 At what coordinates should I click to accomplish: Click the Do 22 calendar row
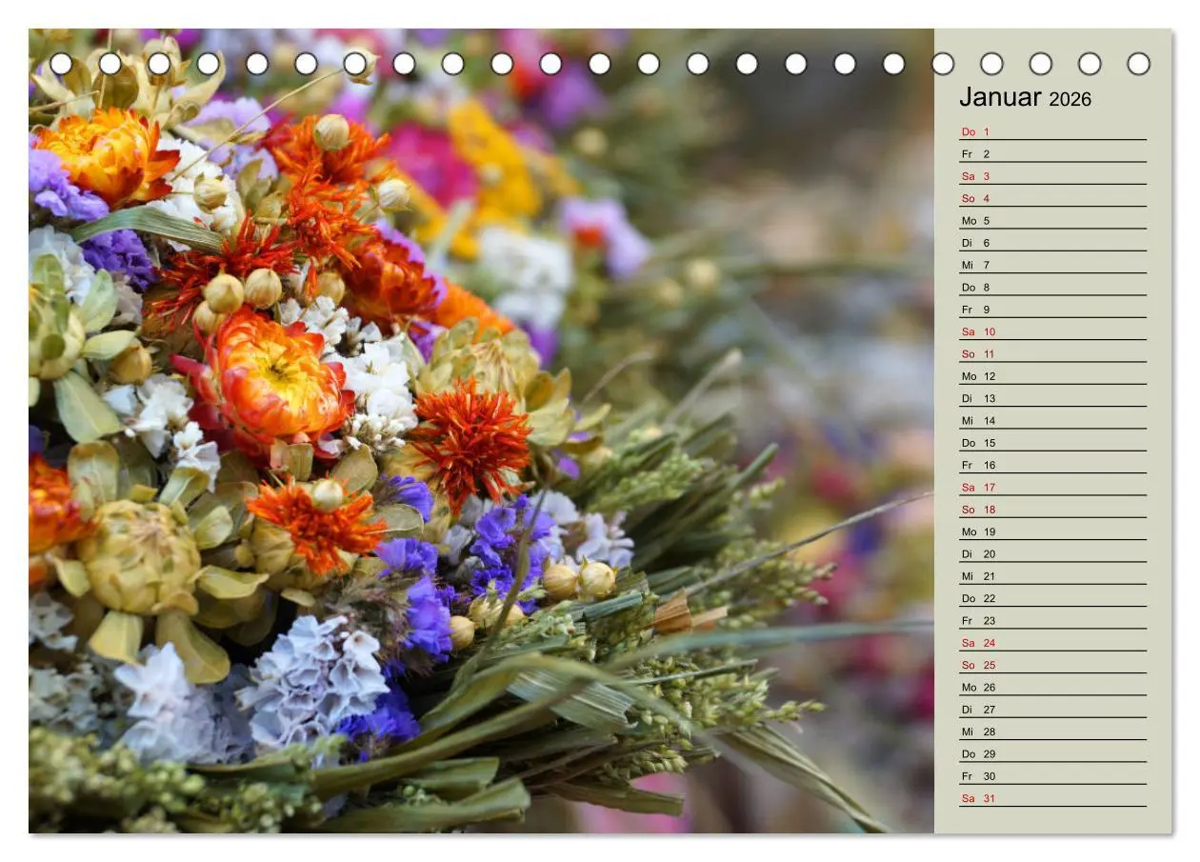pos(1052,598)
